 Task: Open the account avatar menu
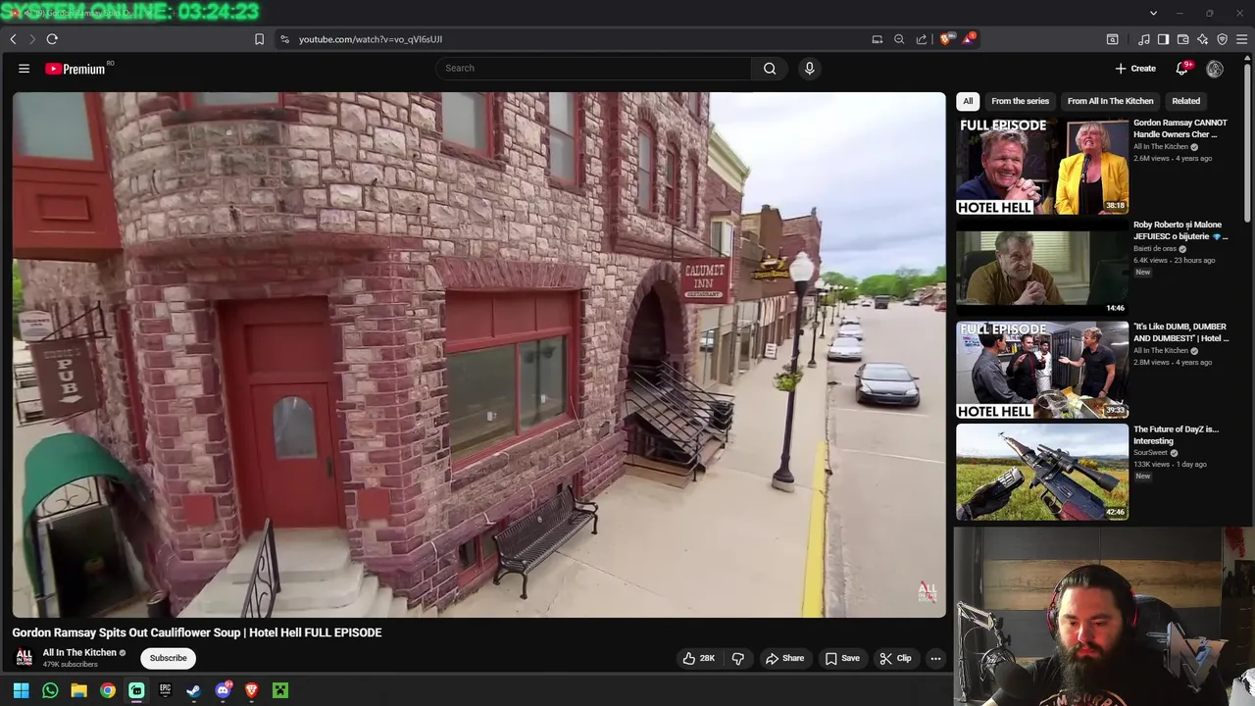click(x=1215, y=69)
